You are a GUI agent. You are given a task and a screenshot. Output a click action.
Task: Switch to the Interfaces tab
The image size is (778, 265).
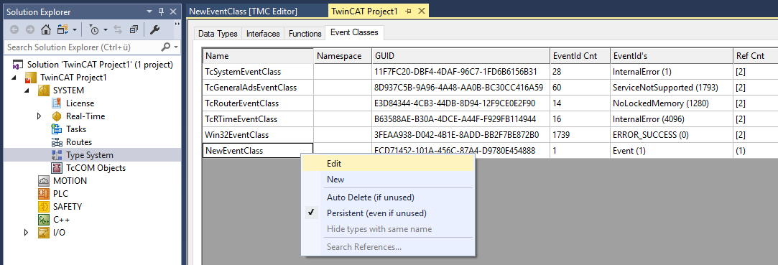[x=263, y=34]
